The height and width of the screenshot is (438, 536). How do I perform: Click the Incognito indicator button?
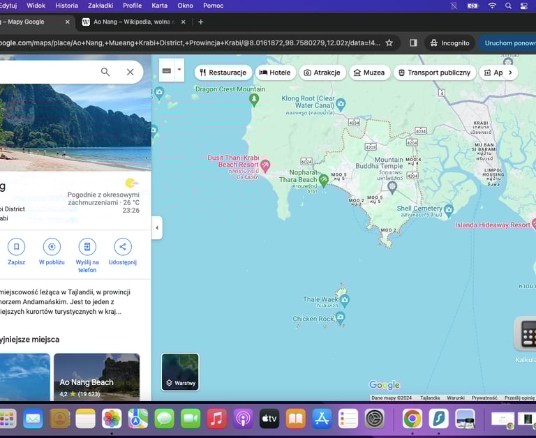tap(450, 43)
